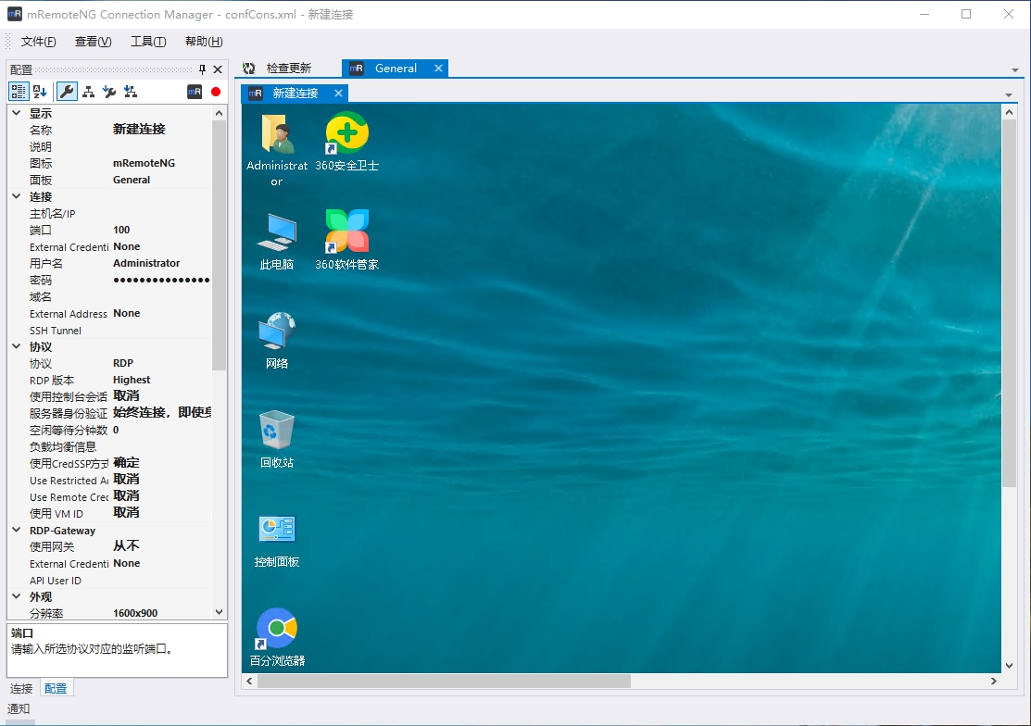1031x726 pixels.
Task: Open the 工具(T) menu
Action: (148, 42)
